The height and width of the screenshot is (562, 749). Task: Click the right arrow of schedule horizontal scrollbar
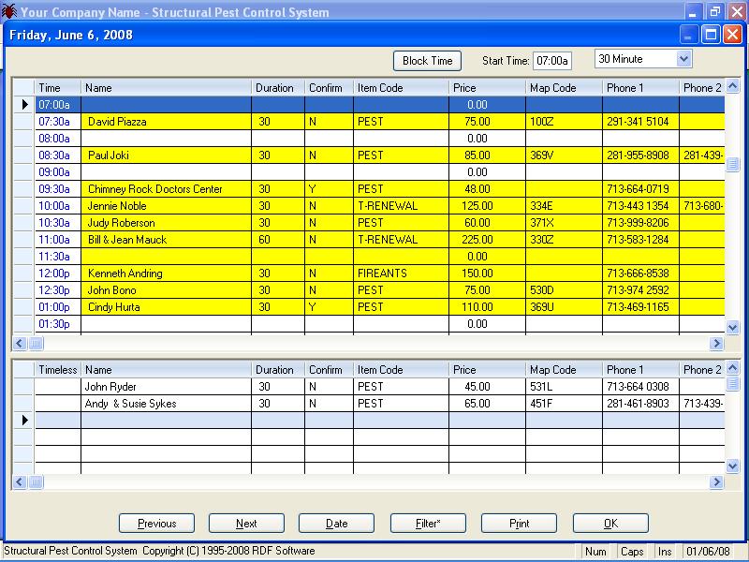[716, 343]
